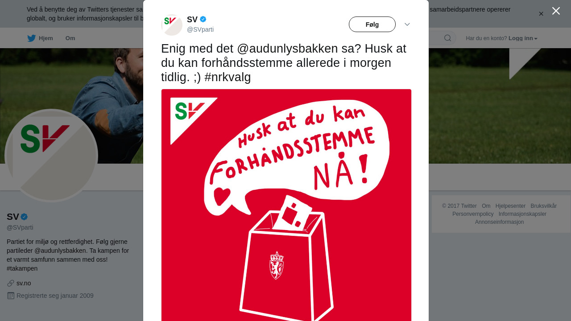This screenshot has height=321, width=571.
Task: Click the Twitter bird home icon
Action: tap(31, 38)
